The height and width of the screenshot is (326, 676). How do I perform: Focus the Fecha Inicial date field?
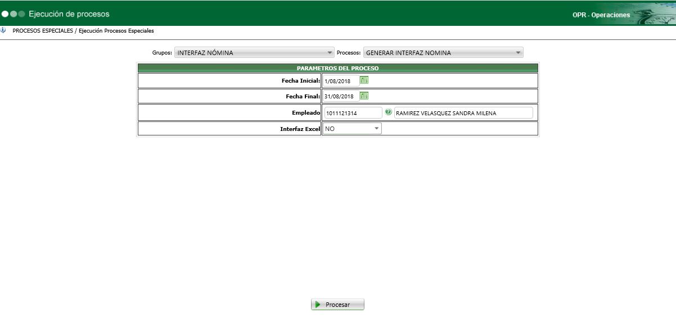(341, 81)
